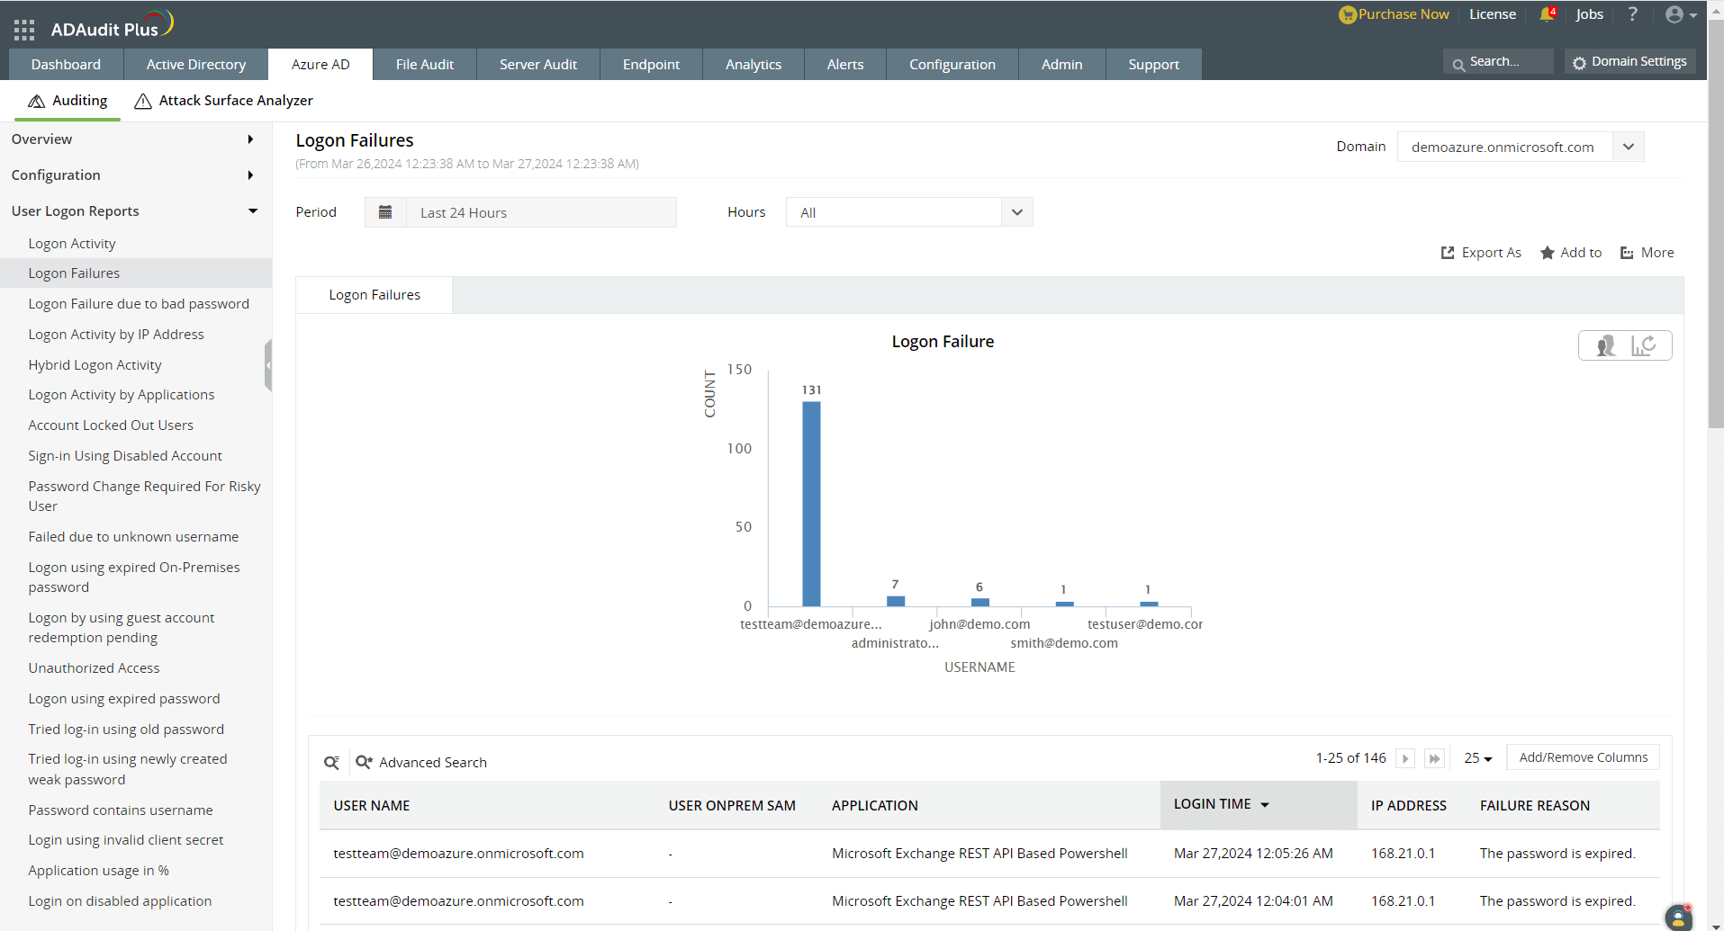The height and width of the screenshot is (931, 1724).
Task: Switch chart to user summary view
Action: 1605,345
